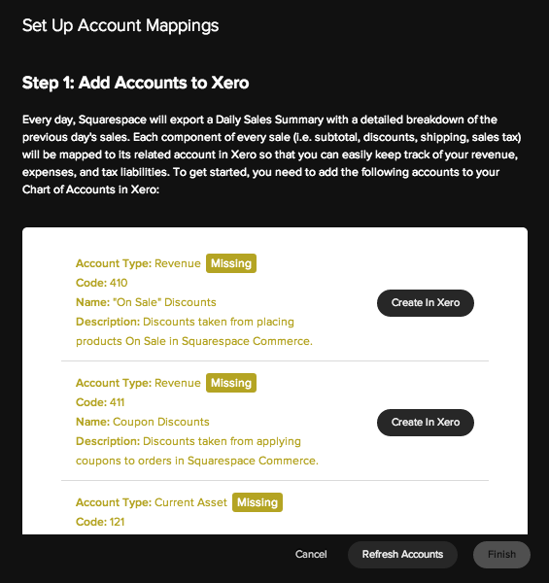Click the Name: "On Sale" Discounts text

click(146, 302)
